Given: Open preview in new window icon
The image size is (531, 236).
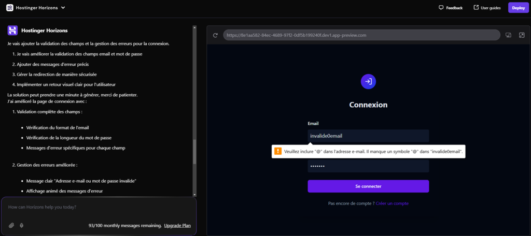Looking at the screenshot, I should point(522,35).
